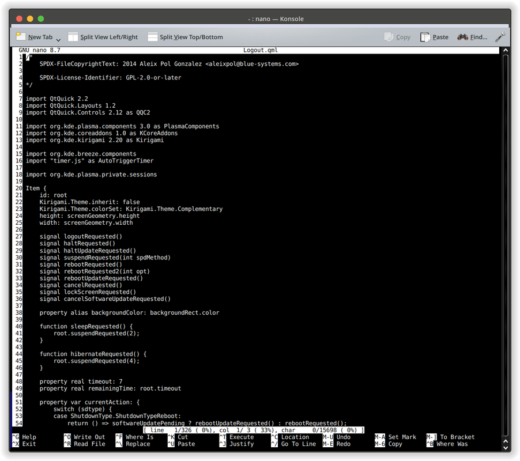Click 'case ShutdownType.ShutdownTypeReboot:' line
The height and width of the screenshot is (461, 520).
pos(118,416)
